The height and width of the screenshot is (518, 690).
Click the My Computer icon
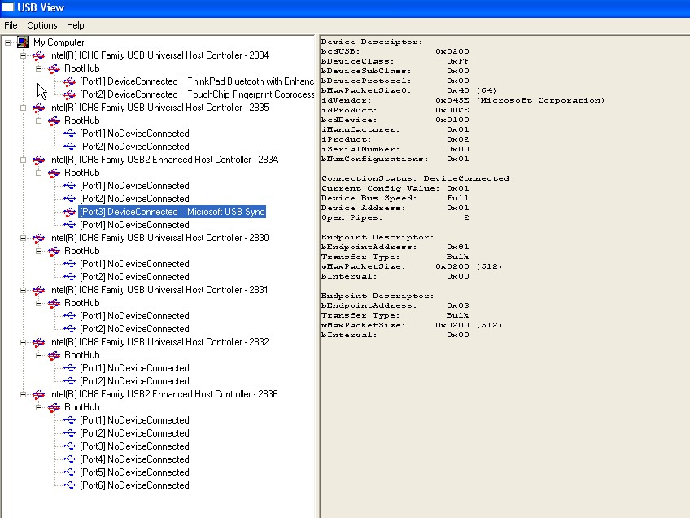pos(23,42)
